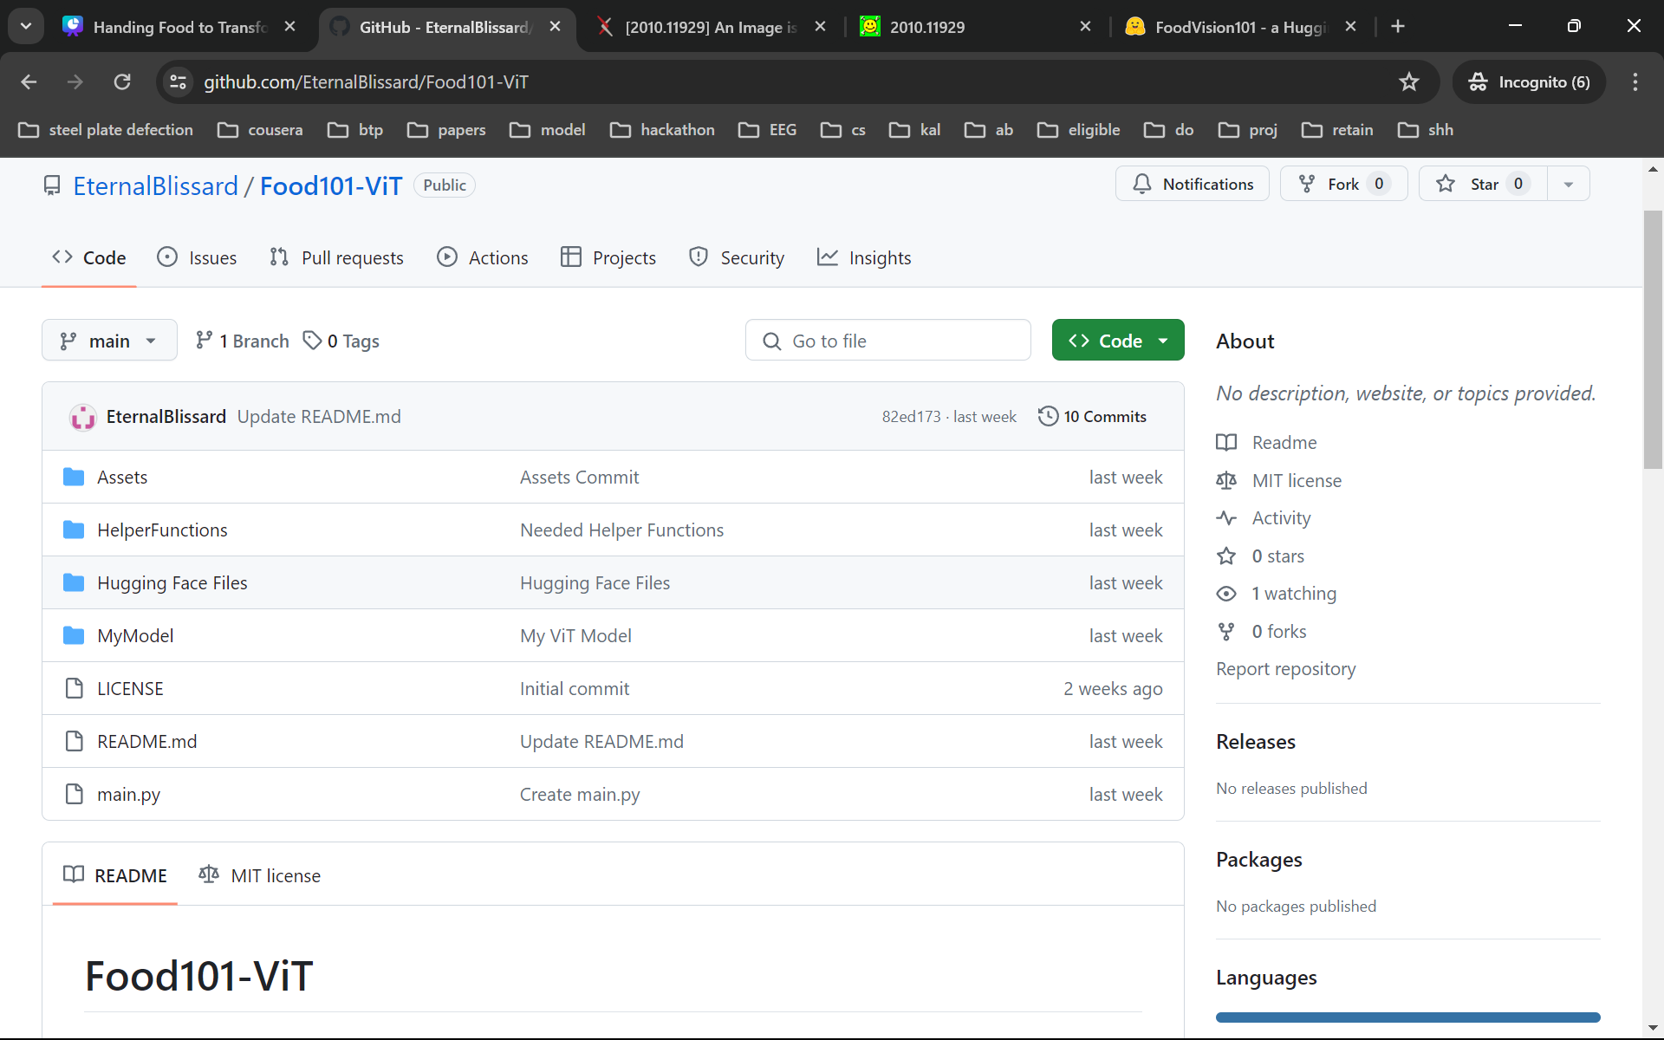The image size is (1664, 1040).
Task: Open the 1 watching link
Action: pyautogui.click(x=1293, y=594)
